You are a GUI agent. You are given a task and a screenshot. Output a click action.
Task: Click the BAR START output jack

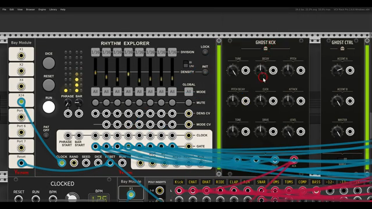click(x=79, y=135)
